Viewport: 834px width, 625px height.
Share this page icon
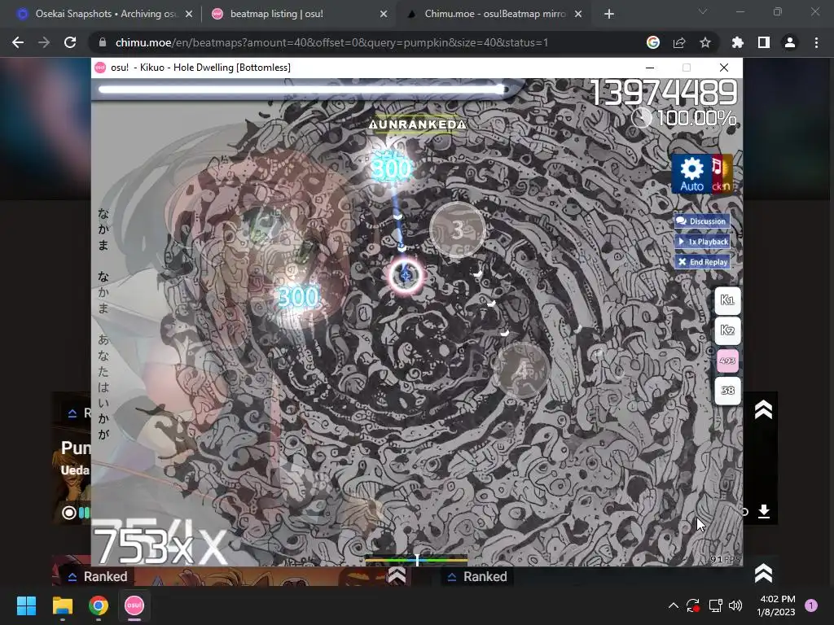tap(679, 42)
